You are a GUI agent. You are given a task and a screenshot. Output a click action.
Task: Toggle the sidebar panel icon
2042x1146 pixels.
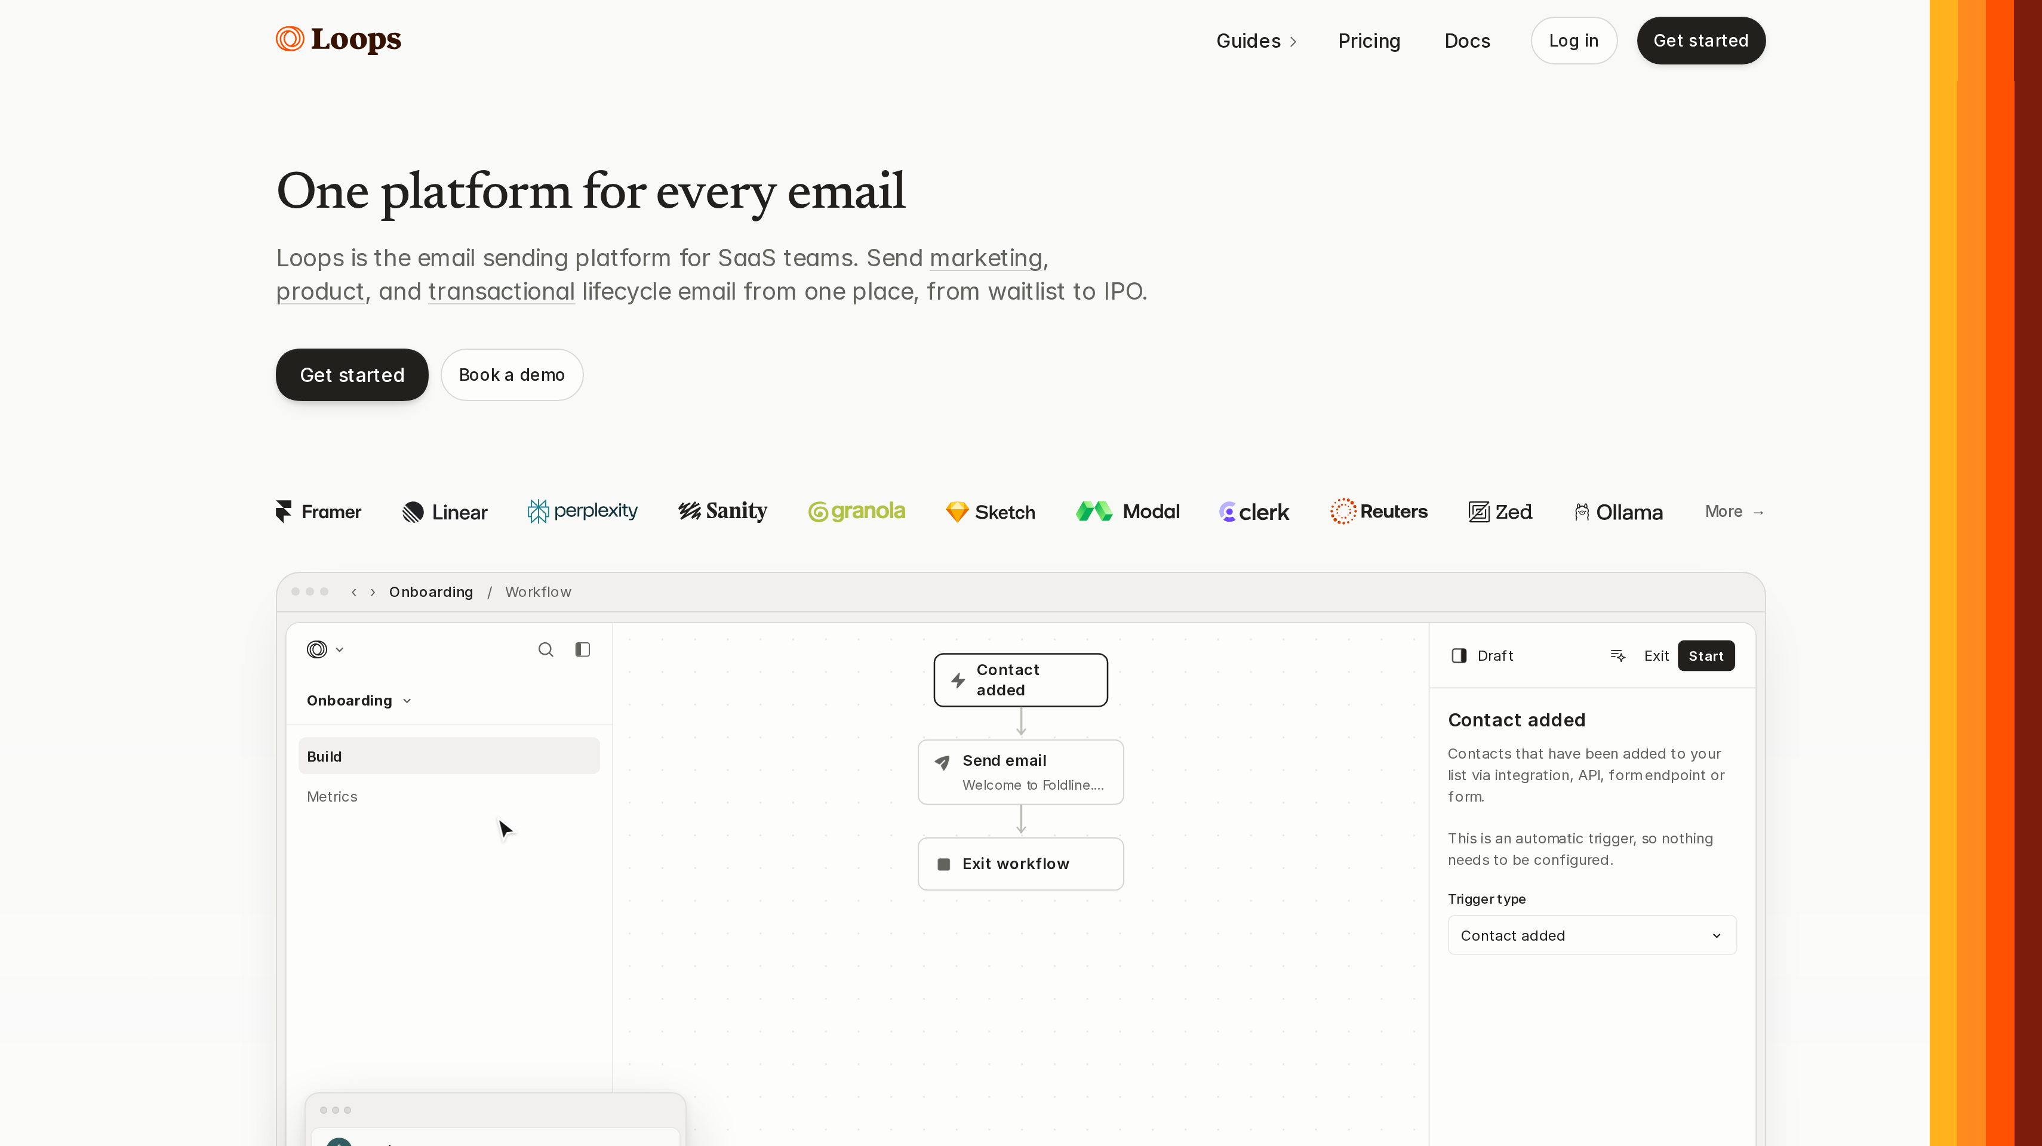click(583, 650)
